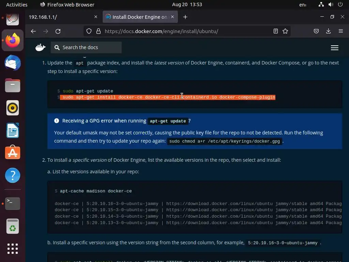349x262 pixels.
Task: Close the 192.168.1.1 tab
Action: [x=96, y=17]
